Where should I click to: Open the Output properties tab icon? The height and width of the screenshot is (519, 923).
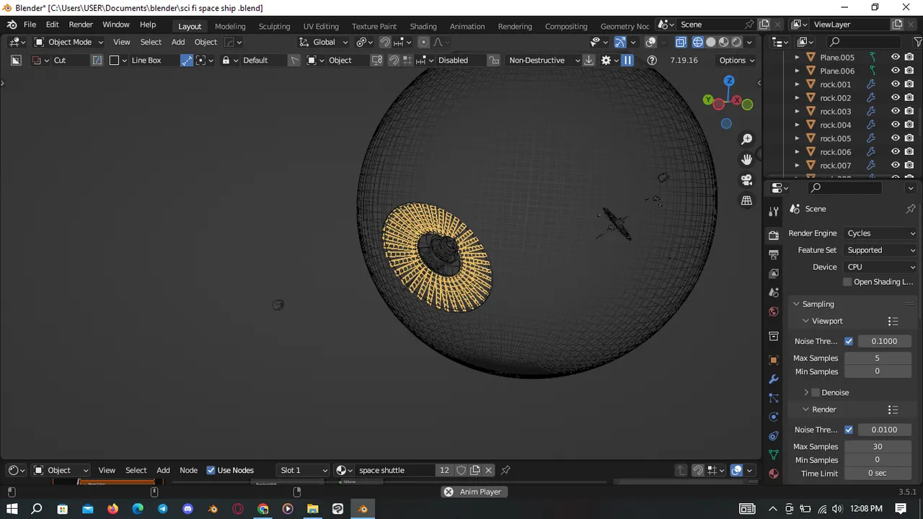[x=774, y=254]
